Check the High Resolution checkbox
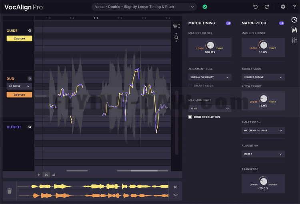Image resolution: width=300 pixels, height=204 pixels. 190,117
